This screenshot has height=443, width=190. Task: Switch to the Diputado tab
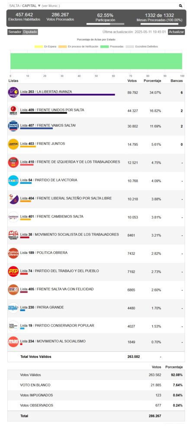tap(30, 32)
